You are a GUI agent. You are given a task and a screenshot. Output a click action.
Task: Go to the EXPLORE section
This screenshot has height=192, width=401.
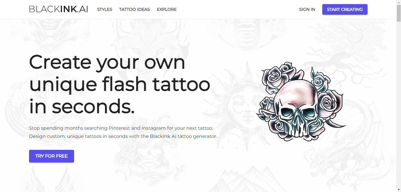(x=167, y=9)
